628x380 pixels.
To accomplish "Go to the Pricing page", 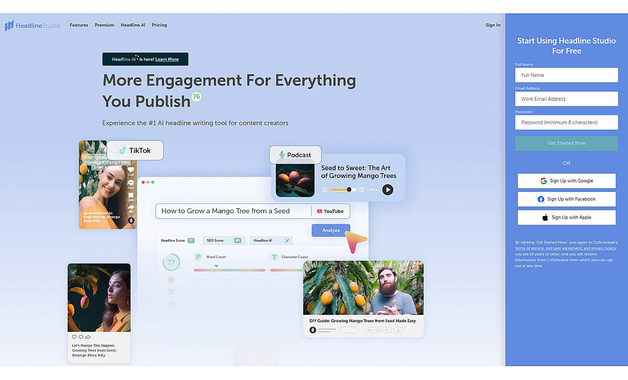I will pos(159,25).
